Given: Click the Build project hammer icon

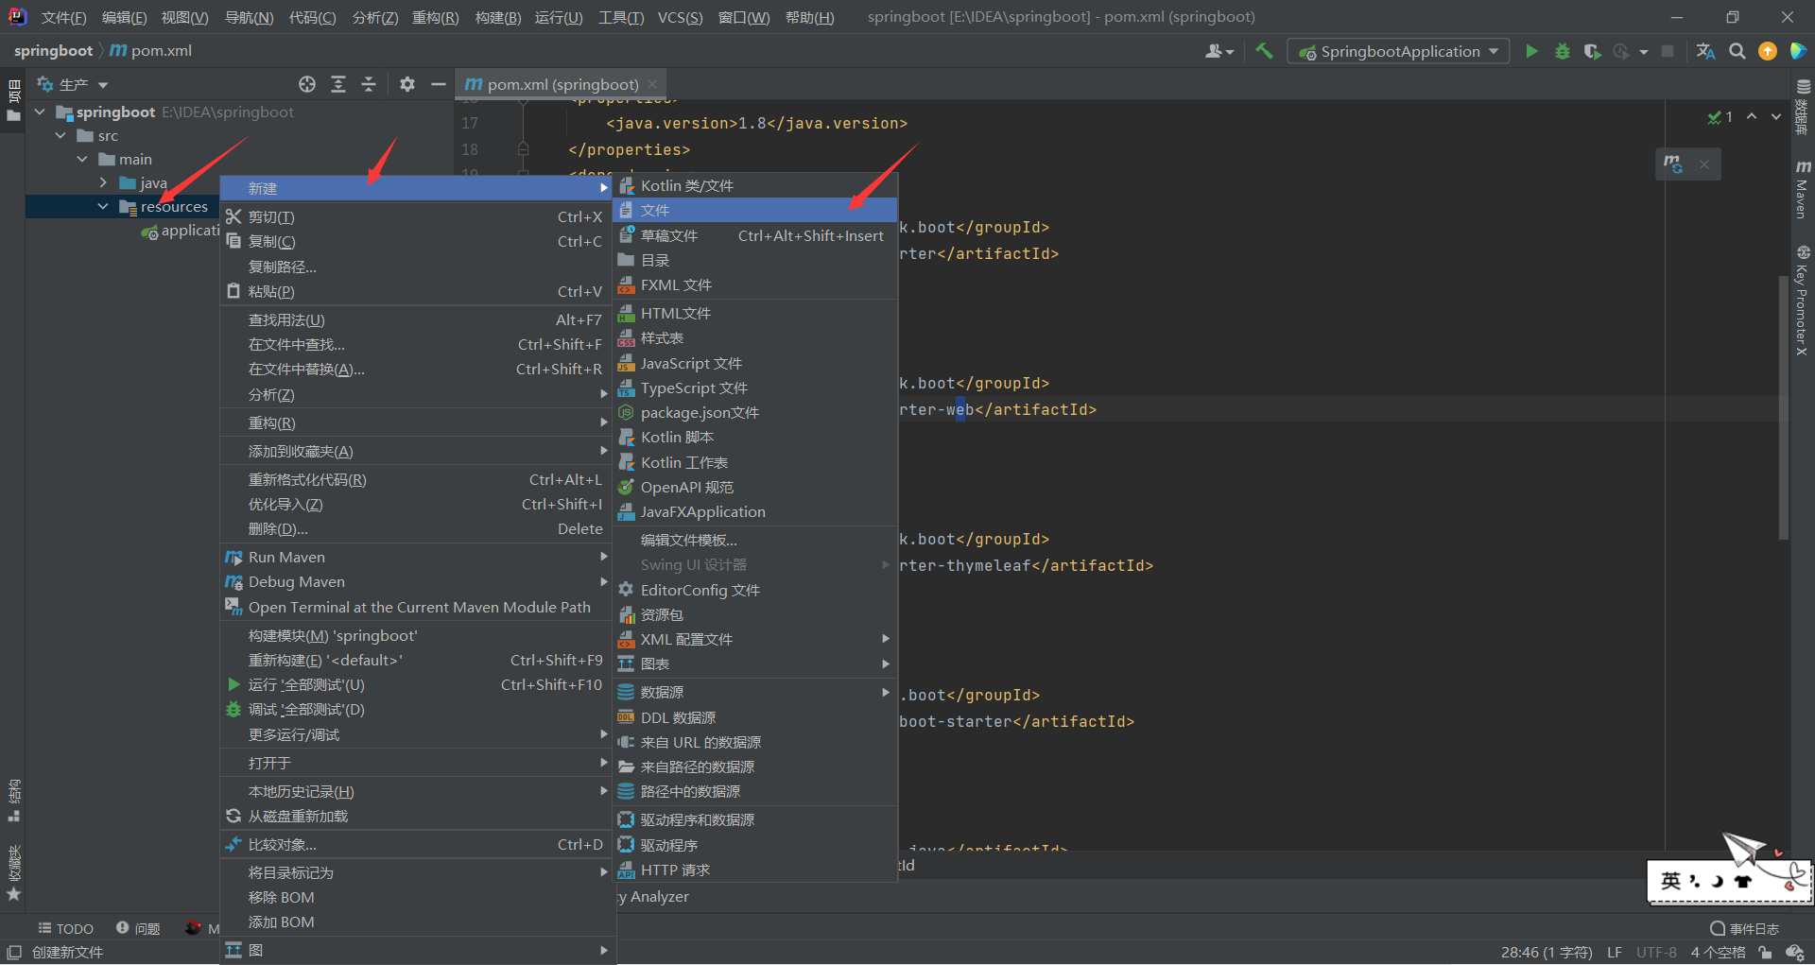Looking at the screenshot, I should (1264, 51).
